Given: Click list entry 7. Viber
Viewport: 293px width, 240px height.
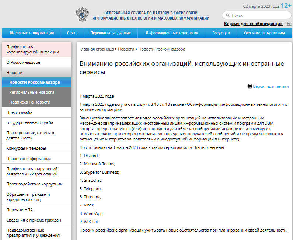Looking at the screenshot, I should [x=87, y=205].
